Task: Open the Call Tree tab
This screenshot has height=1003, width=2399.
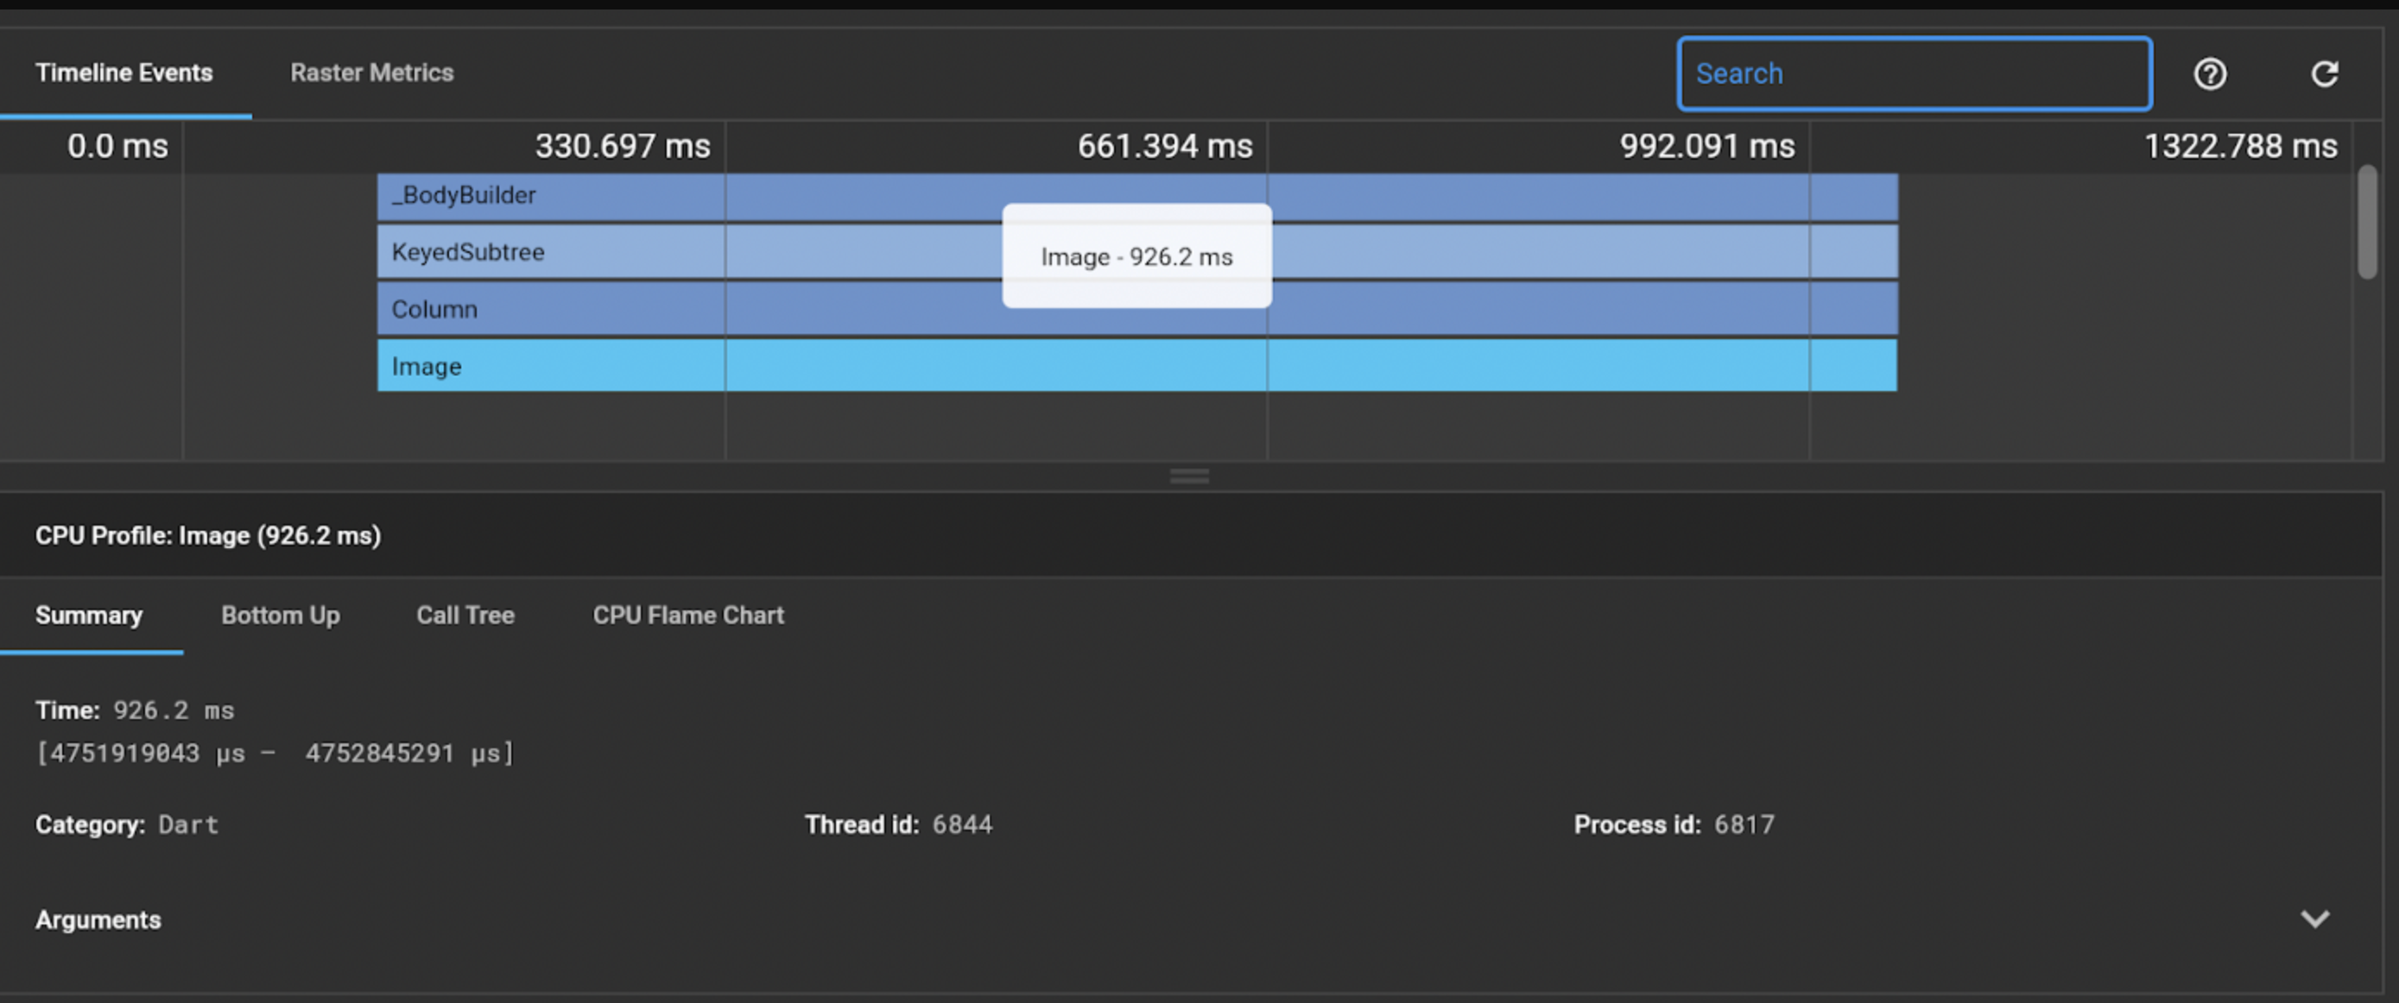Action: 465,615
